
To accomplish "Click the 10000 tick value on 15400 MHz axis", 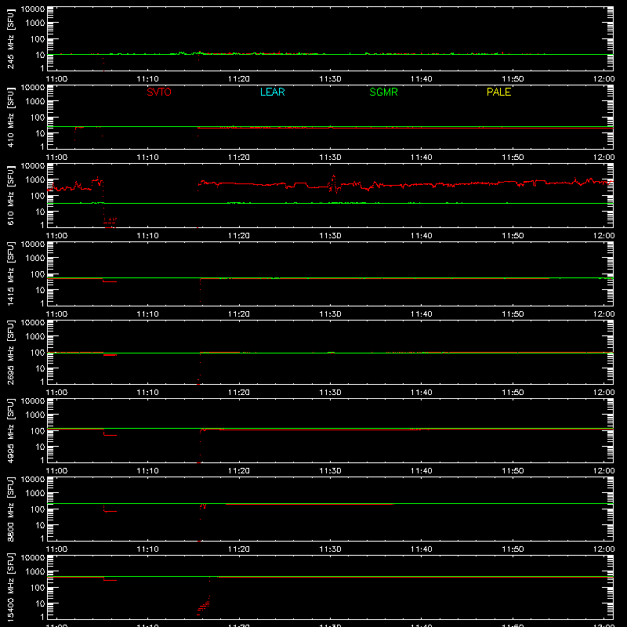I will click(x=33, y=558).
